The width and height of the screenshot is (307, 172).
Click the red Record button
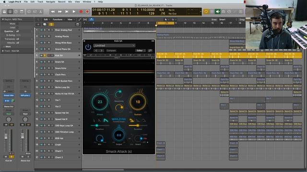pyautogui.click(x=81, y=11)
